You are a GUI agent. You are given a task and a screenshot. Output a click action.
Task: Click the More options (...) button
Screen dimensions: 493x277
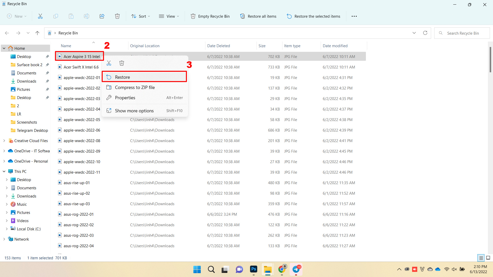pos(354,16)
